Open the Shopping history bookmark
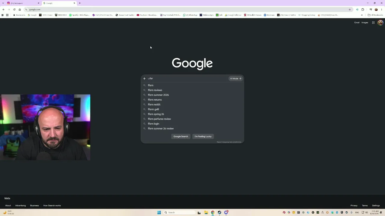 tap(307, 15)
